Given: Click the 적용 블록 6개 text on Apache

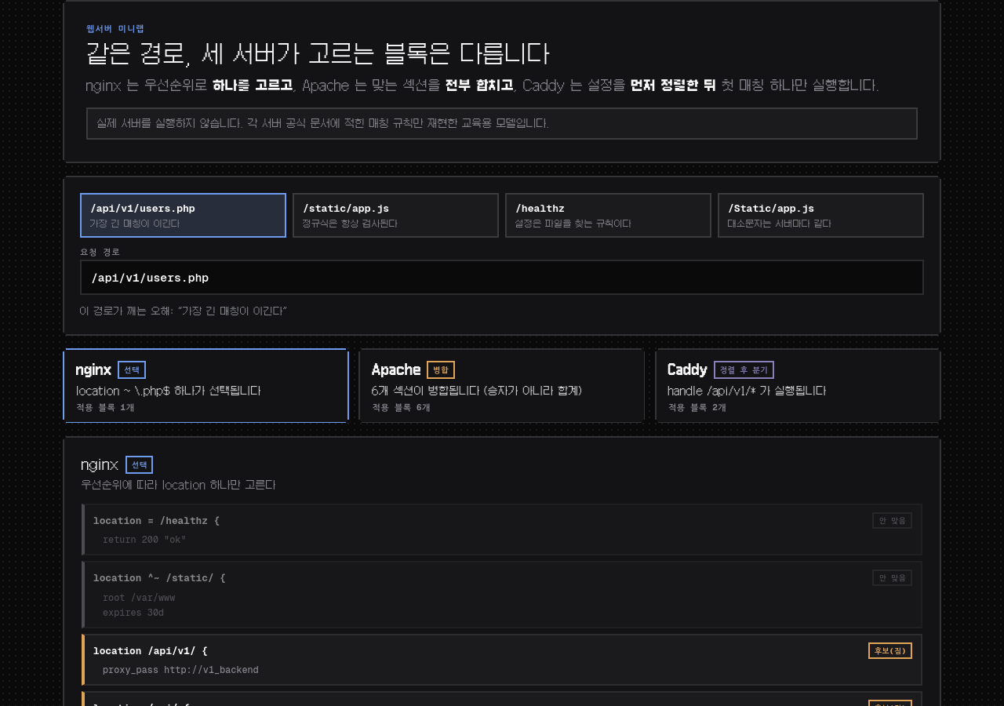Looking at the screenshot, I should tap(401, 407).
